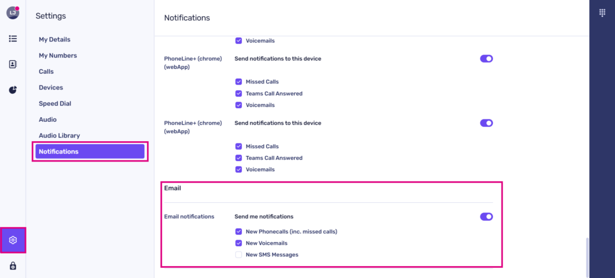Open the Devices settings section
The image size is (615, 278).
51,88
